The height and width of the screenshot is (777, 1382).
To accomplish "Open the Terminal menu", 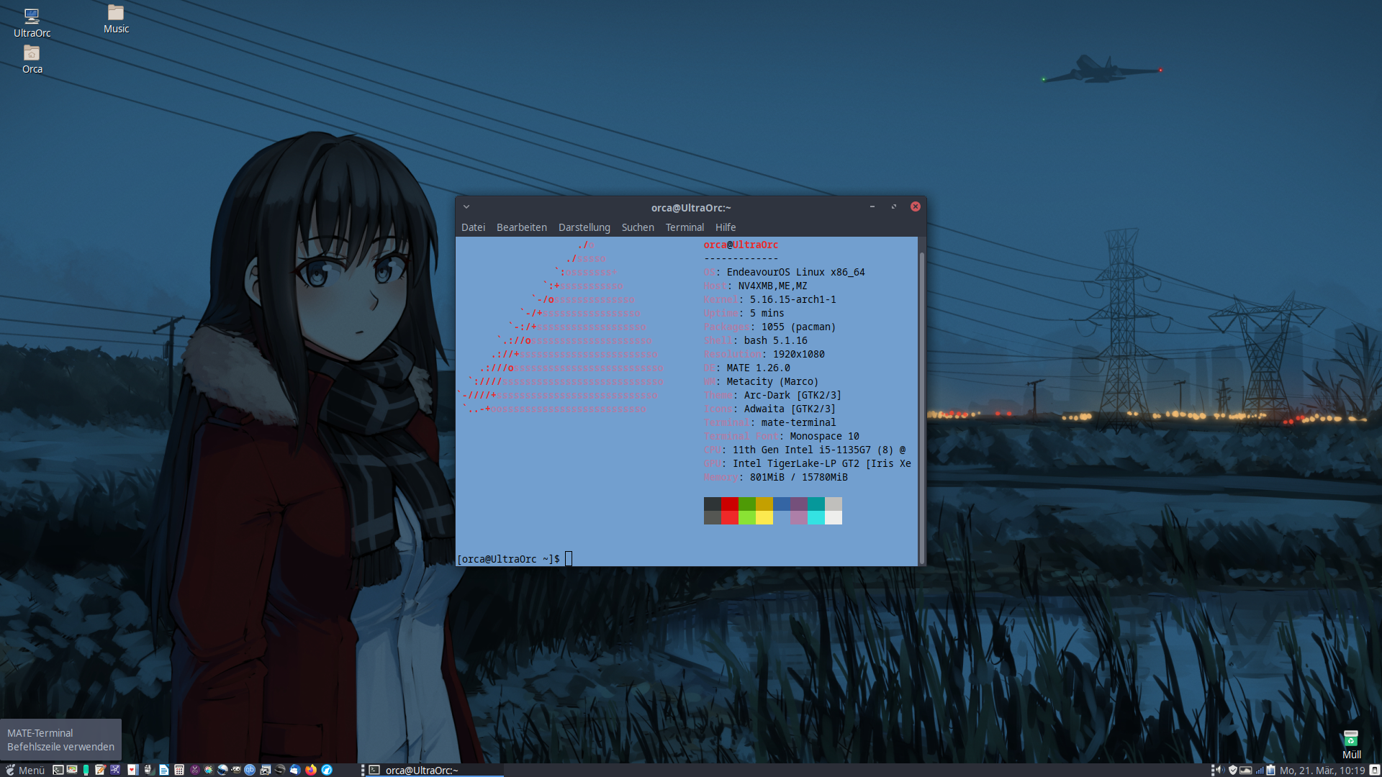I will click(x=685, y=227).
